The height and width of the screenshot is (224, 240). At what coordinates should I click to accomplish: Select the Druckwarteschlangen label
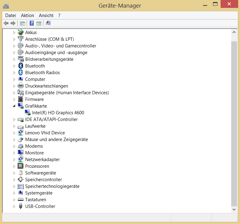click(x=46, y=86)
